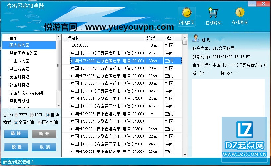Select the PPTP protocol radio button

tap(17, 115)
